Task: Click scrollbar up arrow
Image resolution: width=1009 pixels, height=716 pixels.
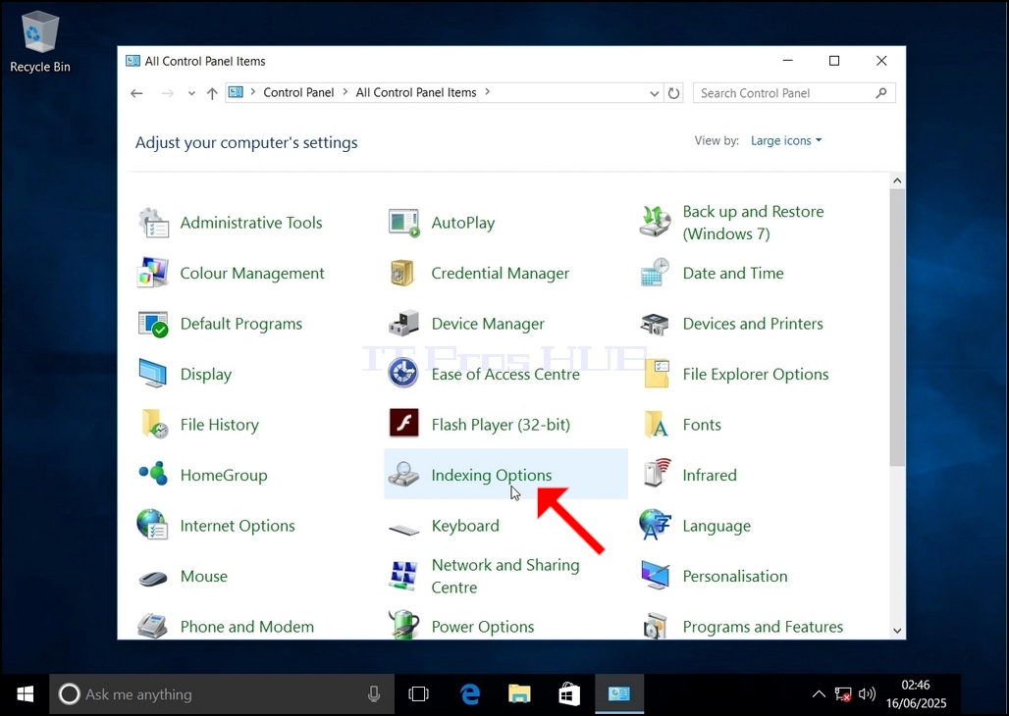Action: [x=897, y=180]
